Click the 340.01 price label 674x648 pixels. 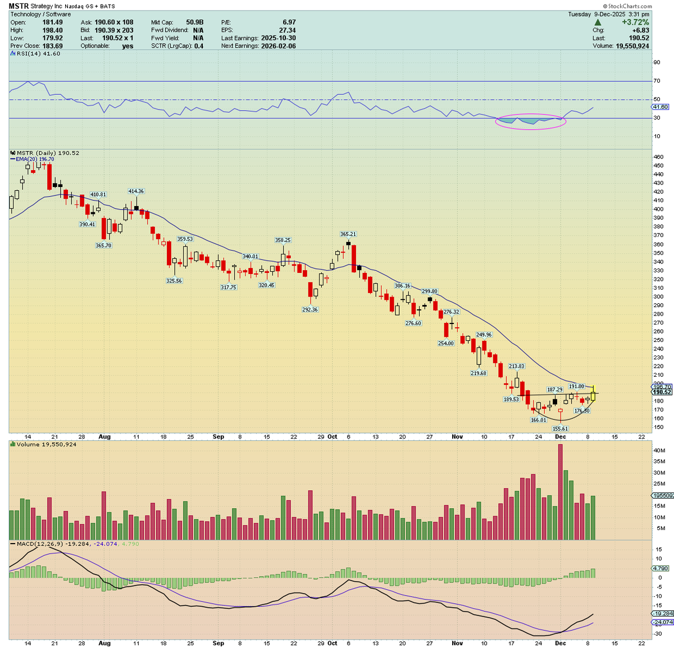pyautogui.click(x=251, y=257)
